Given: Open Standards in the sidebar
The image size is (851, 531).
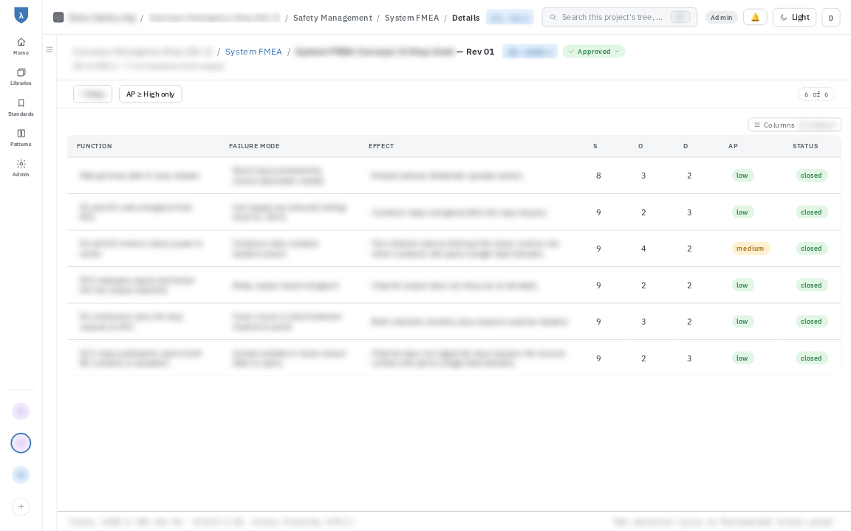Looking at the screenshot, I should coord(21,107).
